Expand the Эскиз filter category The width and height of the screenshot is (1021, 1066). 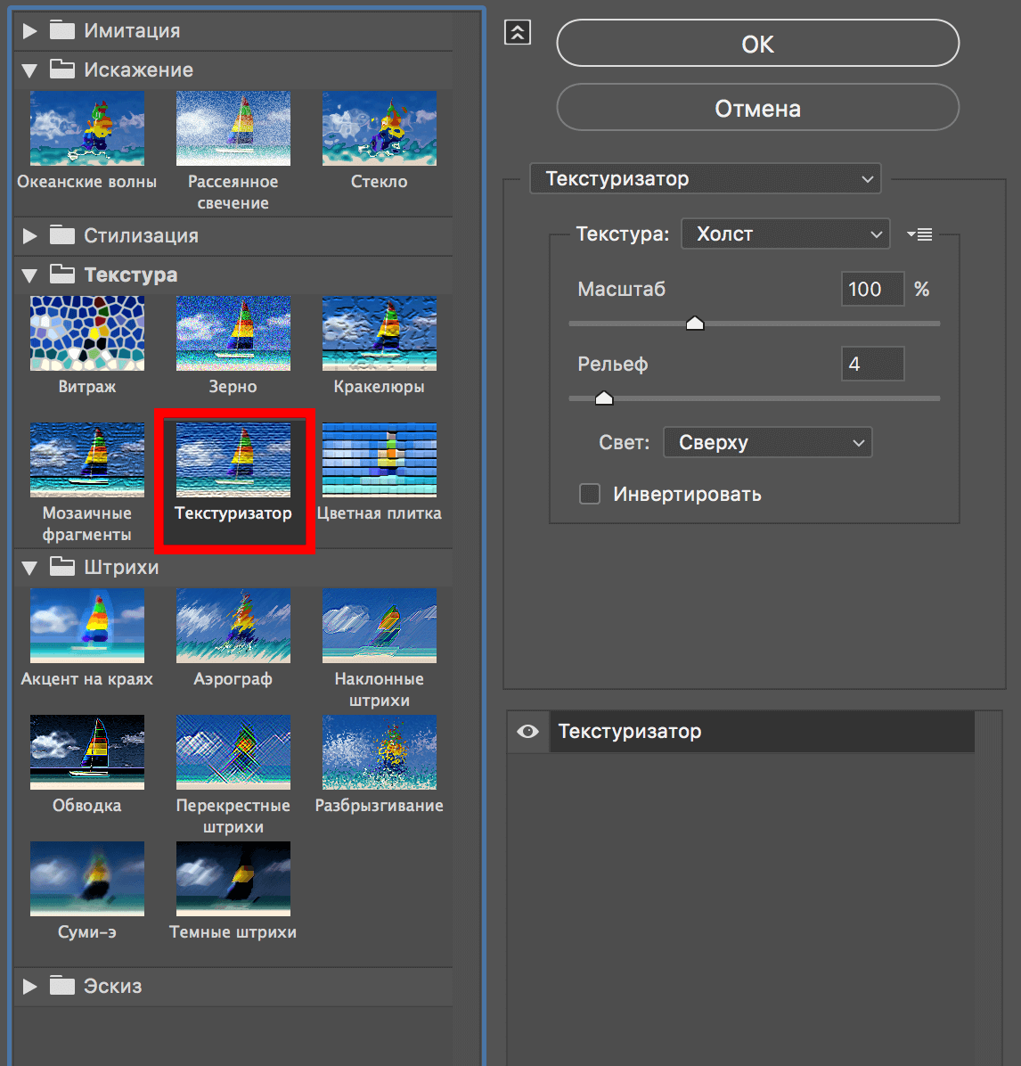(x=29, y=986)
